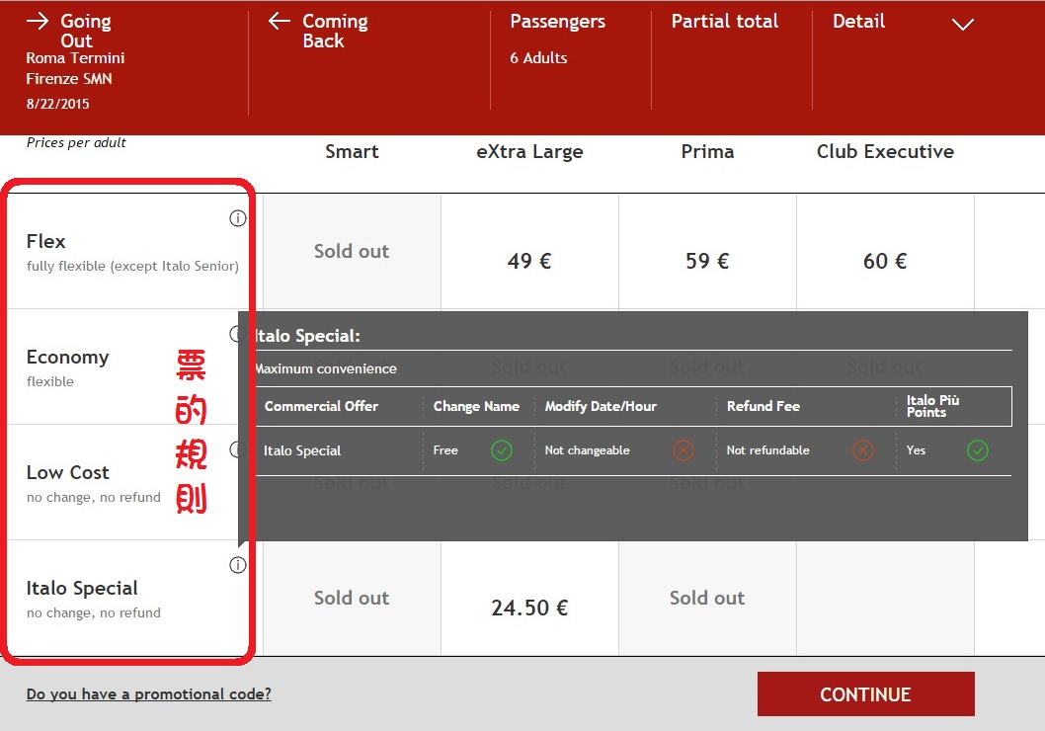Click the Italo Special fare row label
Screen dimensions: 1045x731
(x=82, y=588)
